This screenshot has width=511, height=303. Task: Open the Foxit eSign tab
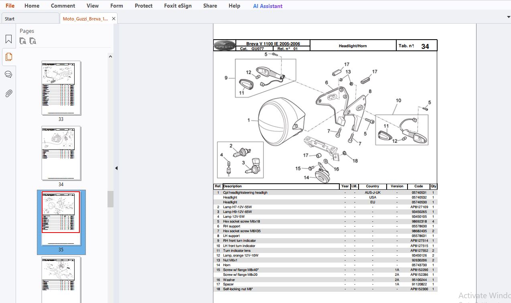point(178,6)
